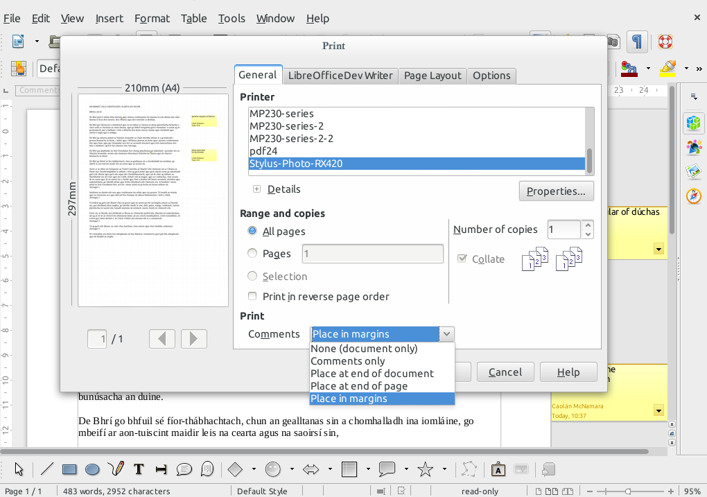Click the Help lifebuoy icon

pos(665,42)
